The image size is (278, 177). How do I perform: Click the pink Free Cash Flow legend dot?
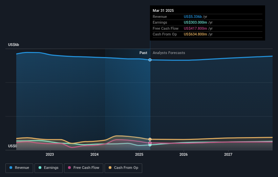(69, 168)
